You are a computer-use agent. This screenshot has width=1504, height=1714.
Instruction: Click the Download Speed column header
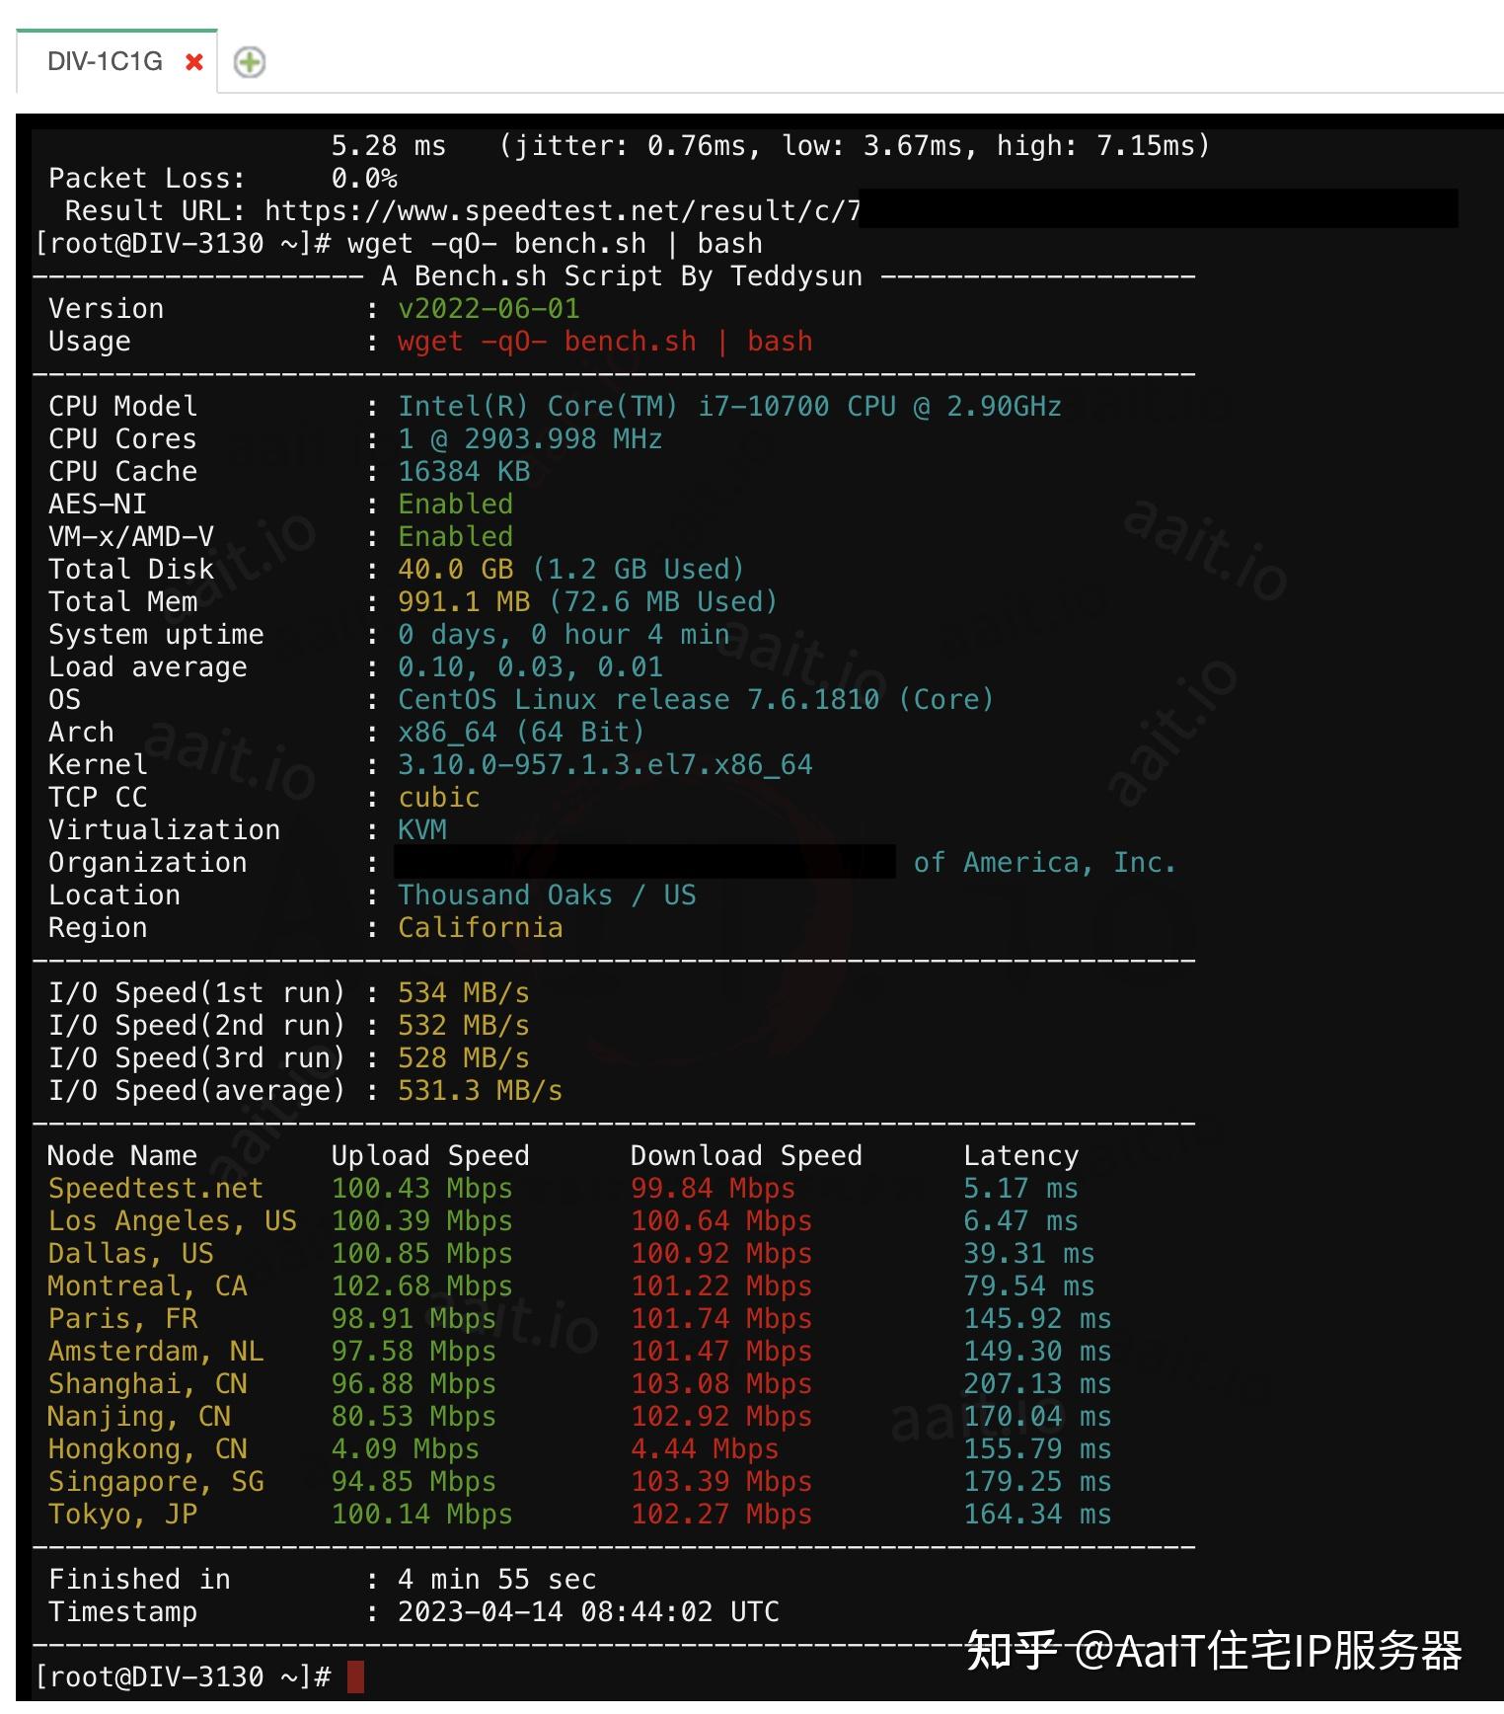pos(746,1156)
